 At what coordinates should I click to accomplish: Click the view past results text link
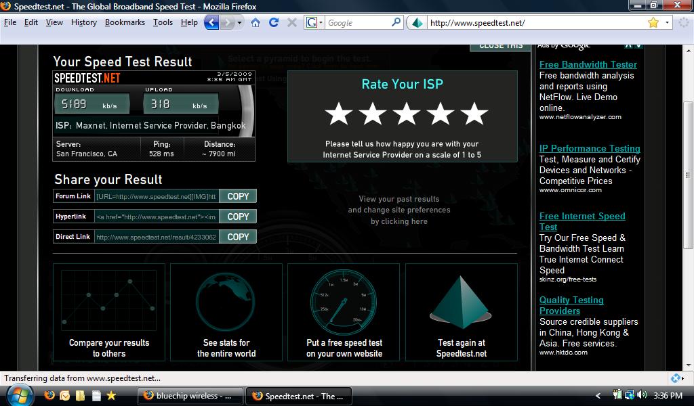399,210
